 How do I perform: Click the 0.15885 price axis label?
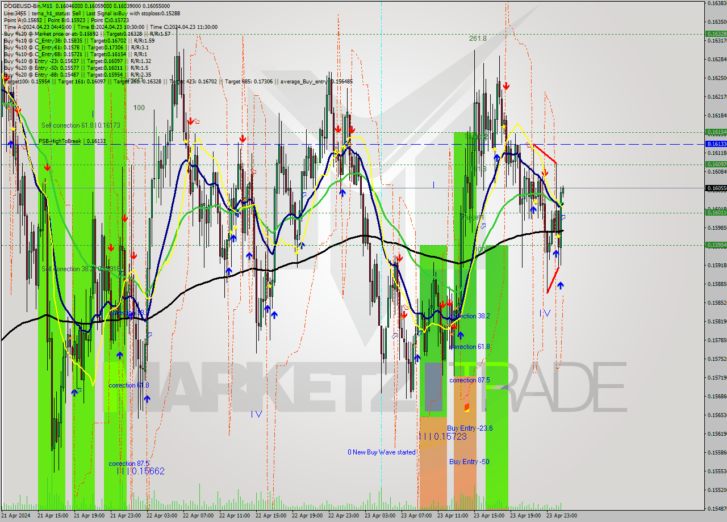click(717, 284)
